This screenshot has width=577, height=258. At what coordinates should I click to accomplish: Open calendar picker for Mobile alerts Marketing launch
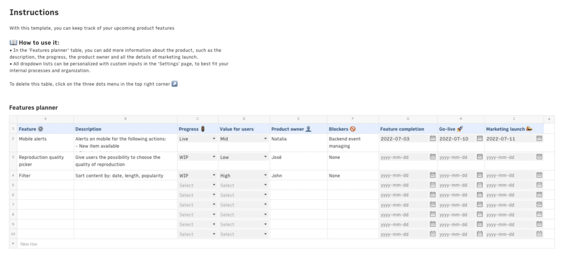539,139
